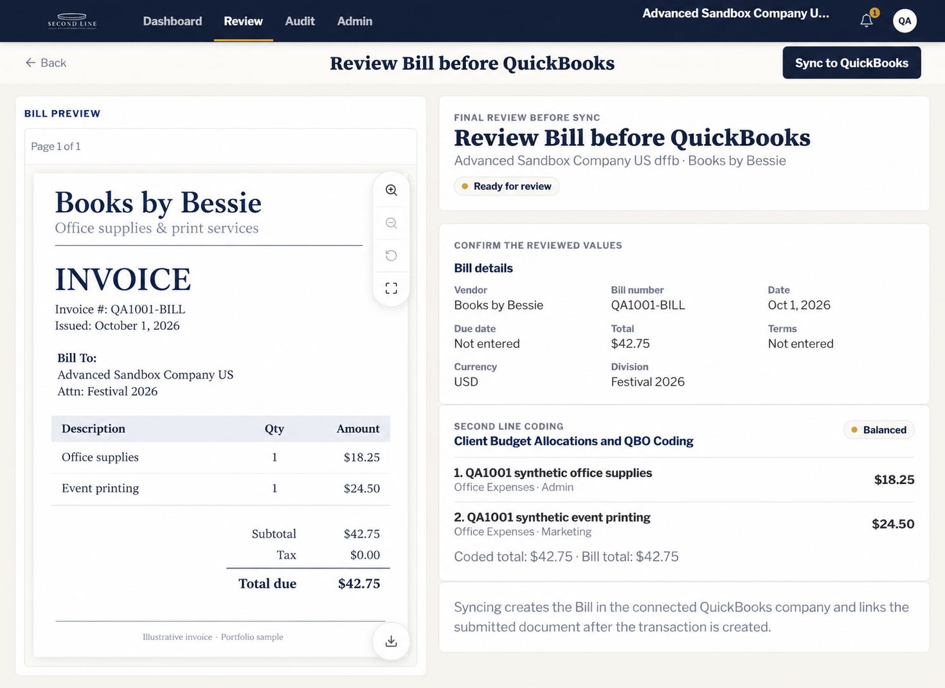This screenshot has height=688, width=945.
Task: Click the Coded total summary line
Action: click(566, 557)
